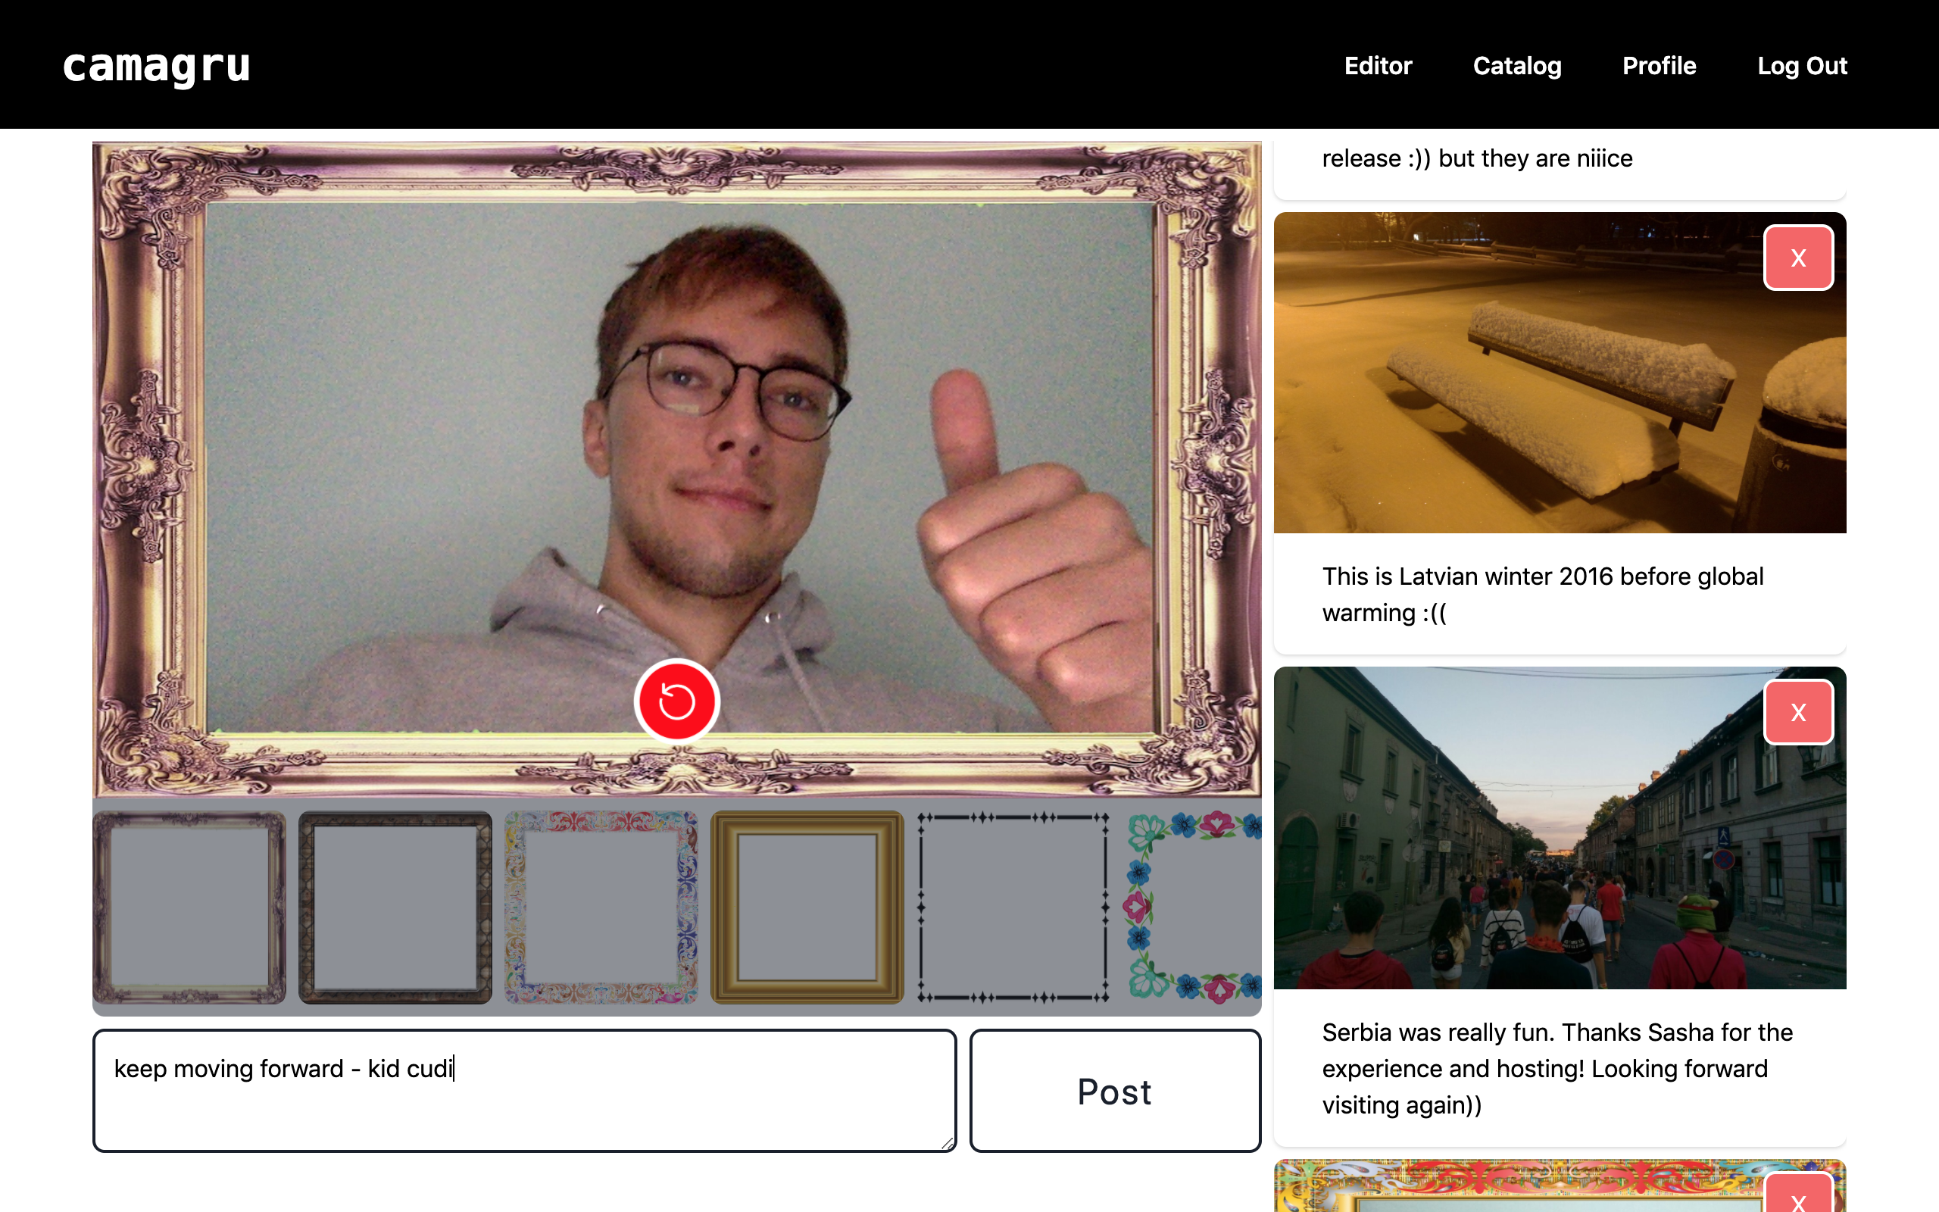Viewport: 1939px width, 1212px height.
Task: Choose the floral flower border frame
Action: click(1194, 907)
